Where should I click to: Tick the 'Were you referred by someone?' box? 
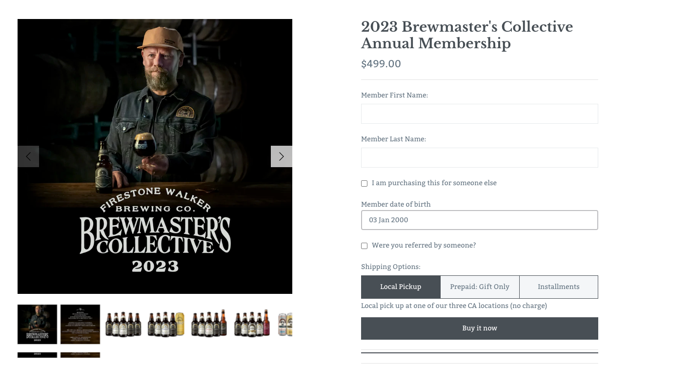tap(365, 246)
